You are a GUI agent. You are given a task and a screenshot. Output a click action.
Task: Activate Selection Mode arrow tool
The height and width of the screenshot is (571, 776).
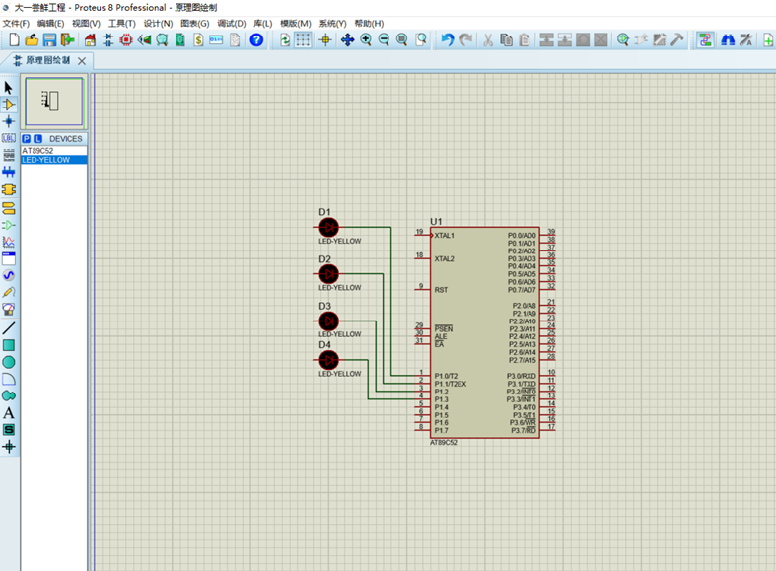[x=9, y=88]
